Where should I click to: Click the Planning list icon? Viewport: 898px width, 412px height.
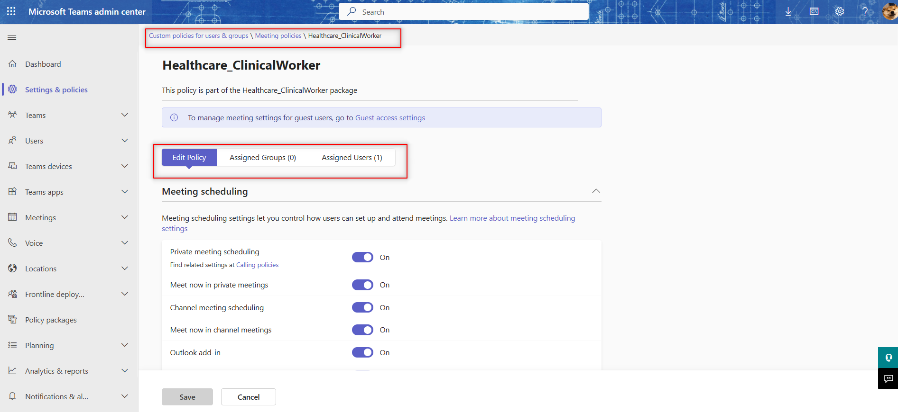click(13, 345)
